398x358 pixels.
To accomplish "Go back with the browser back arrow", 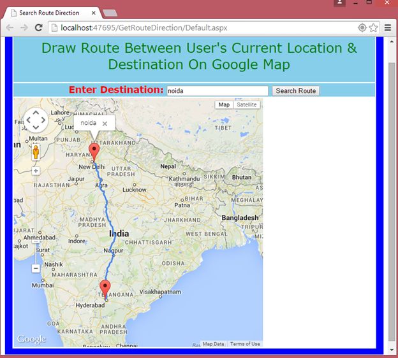I will tap(10, 27).
